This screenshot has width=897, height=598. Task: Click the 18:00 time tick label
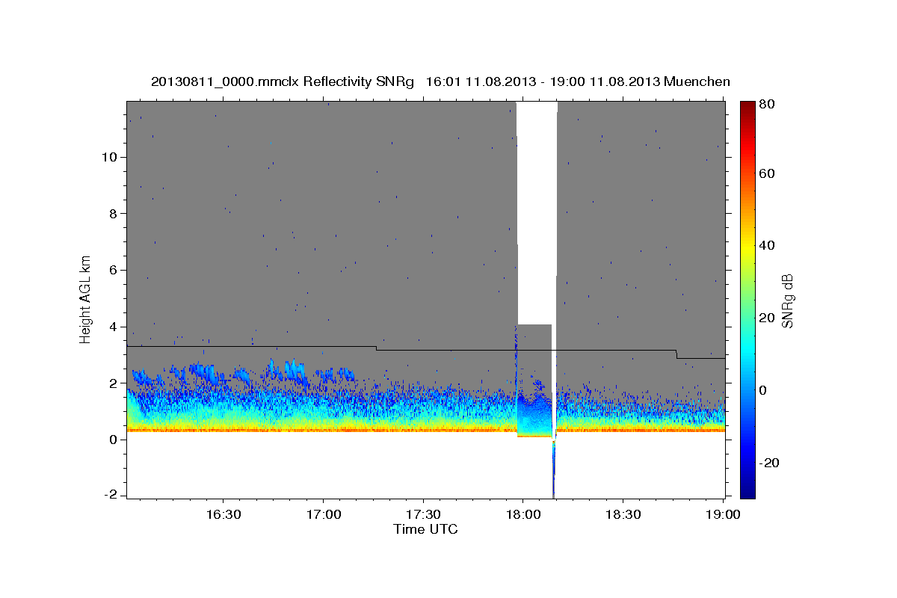[x=523, y=514]
